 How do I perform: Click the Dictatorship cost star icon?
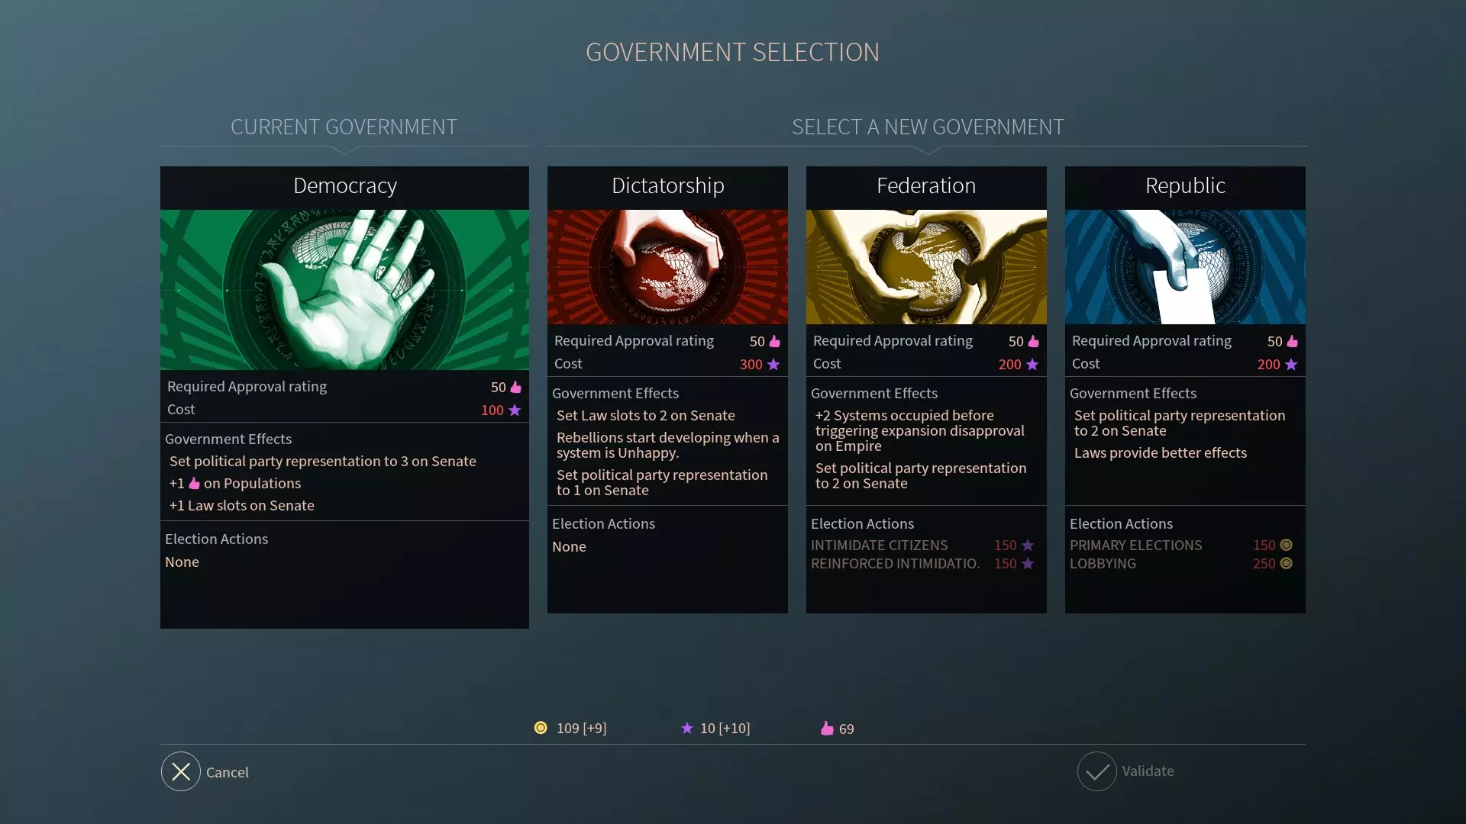point(773,364)
